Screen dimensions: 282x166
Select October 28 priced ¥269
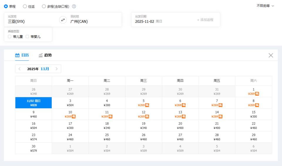[x=107, y=92]
